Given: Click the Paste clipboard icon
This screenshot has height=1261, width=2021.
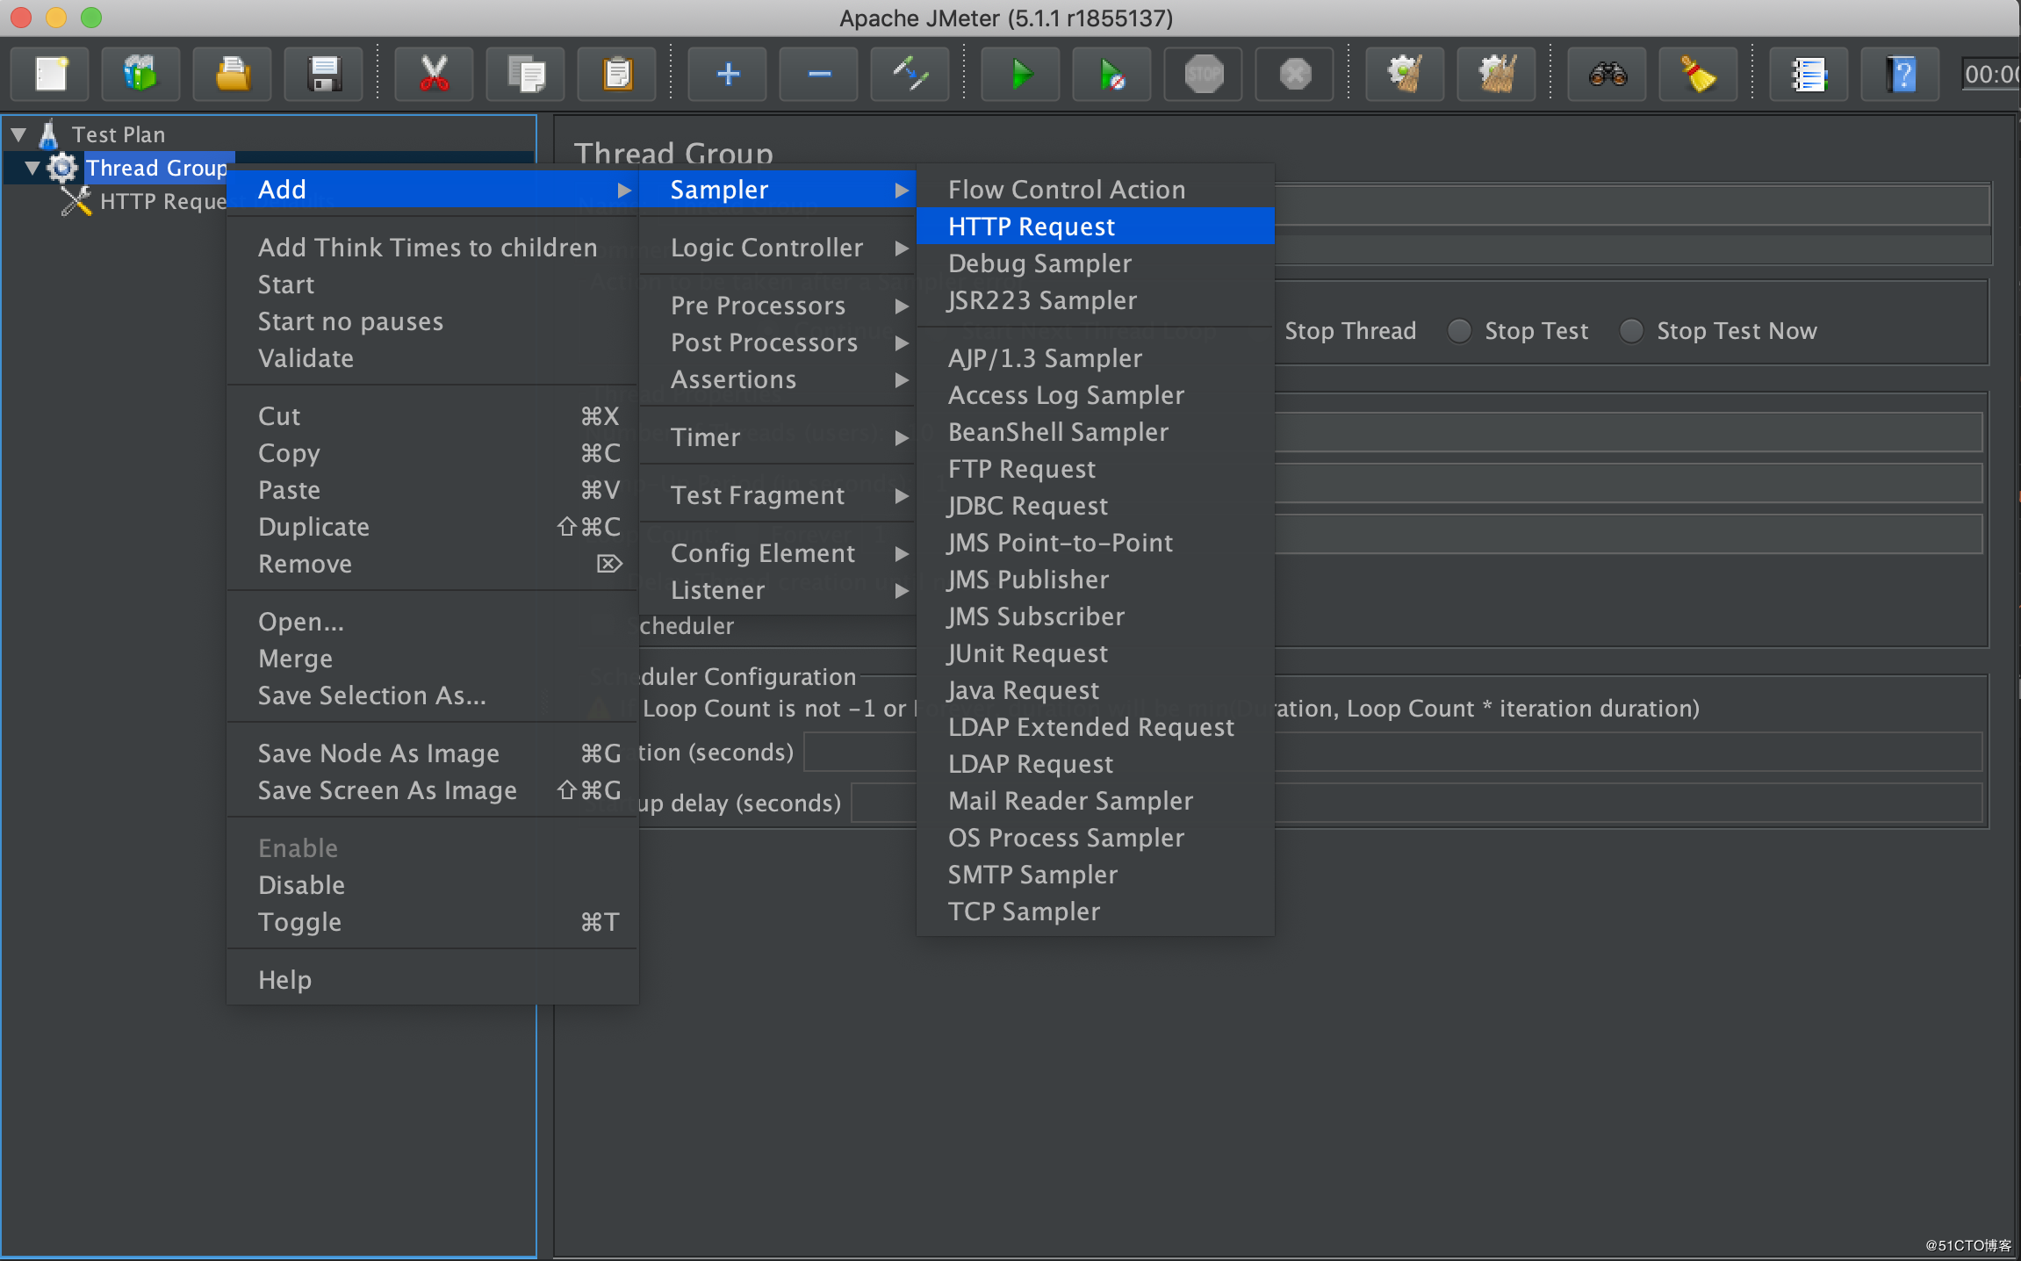Looking at the screenshot, I should coord(617,74).
